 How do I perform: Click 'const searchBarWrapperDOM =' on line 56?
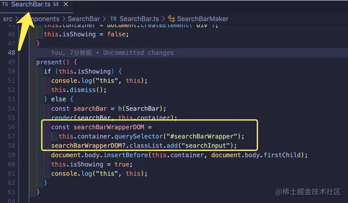(102, 127)
